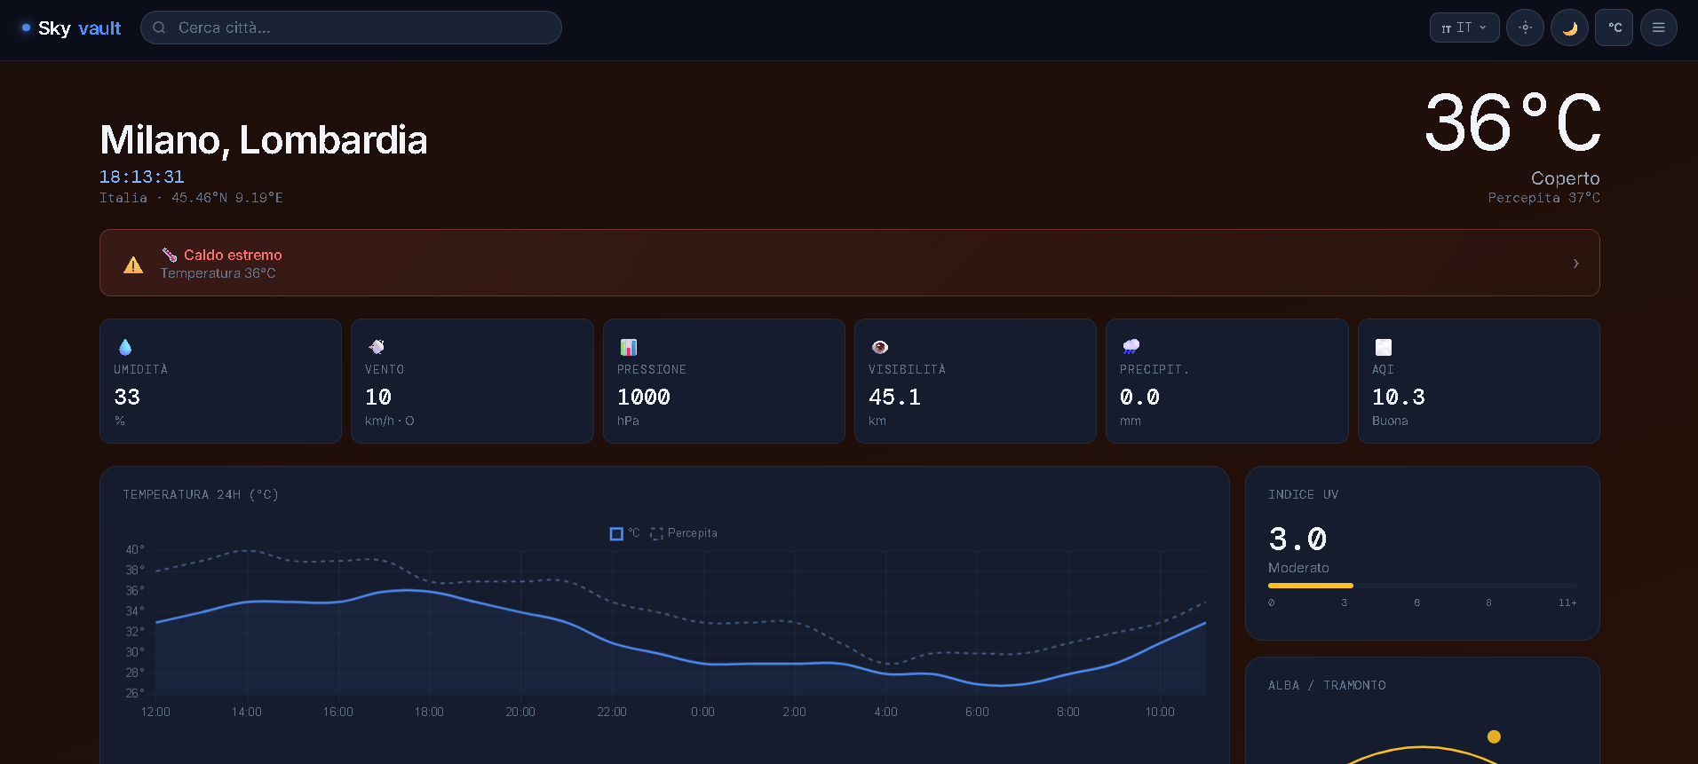
Task: Click the Vento wind icon
Action: 377,347
